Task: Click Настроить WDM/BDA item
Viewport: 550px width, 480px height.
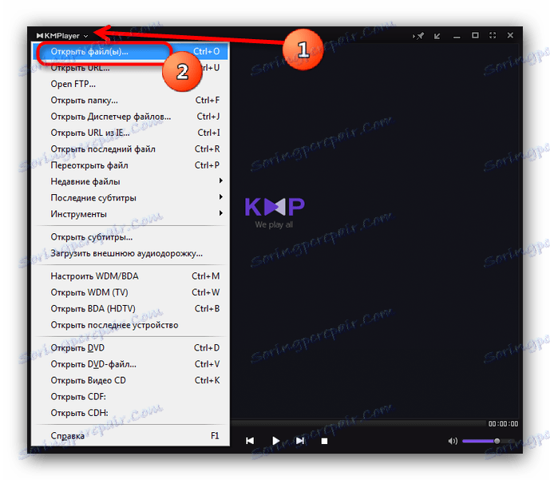Action: click(130, 276)
